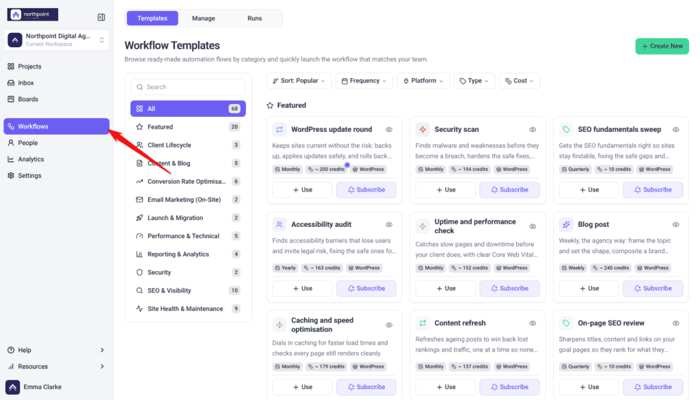
Task: Click the On-page SEO review tag icon
Action: coord(566,323)
